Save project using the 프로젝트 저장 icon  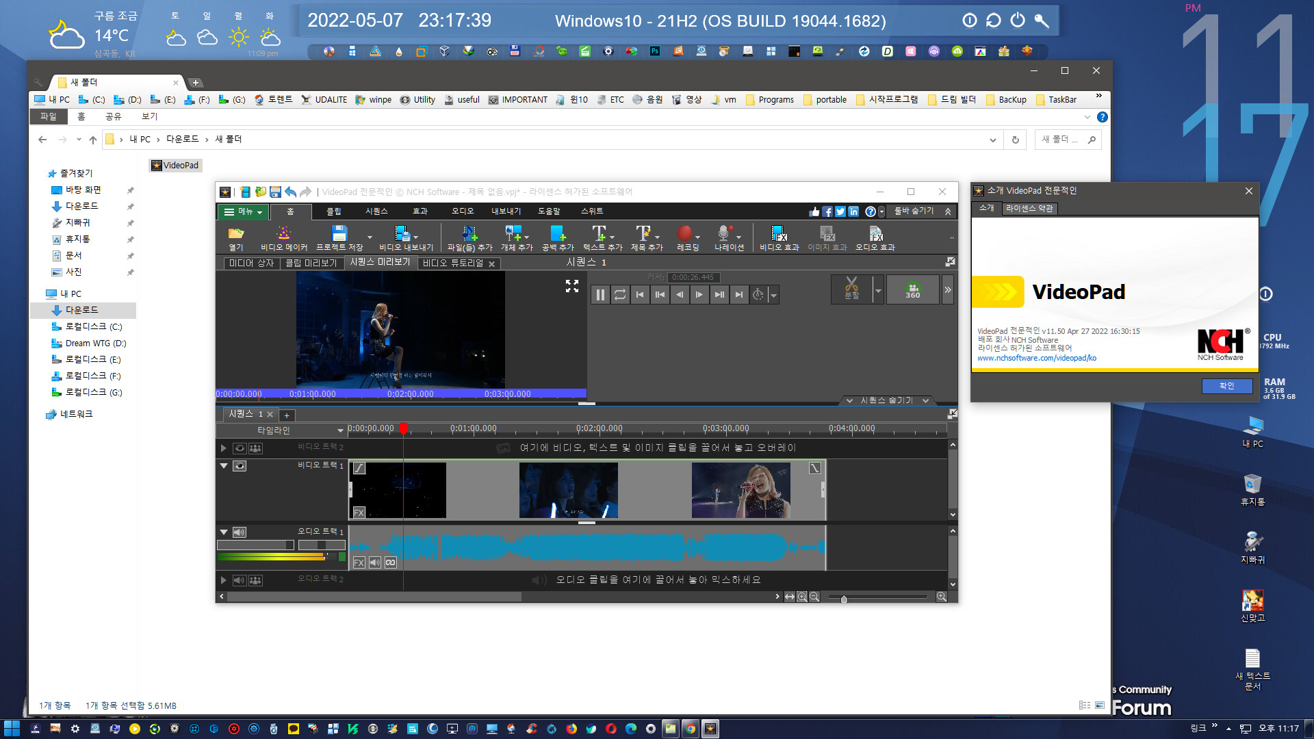[x=339, y=233]
